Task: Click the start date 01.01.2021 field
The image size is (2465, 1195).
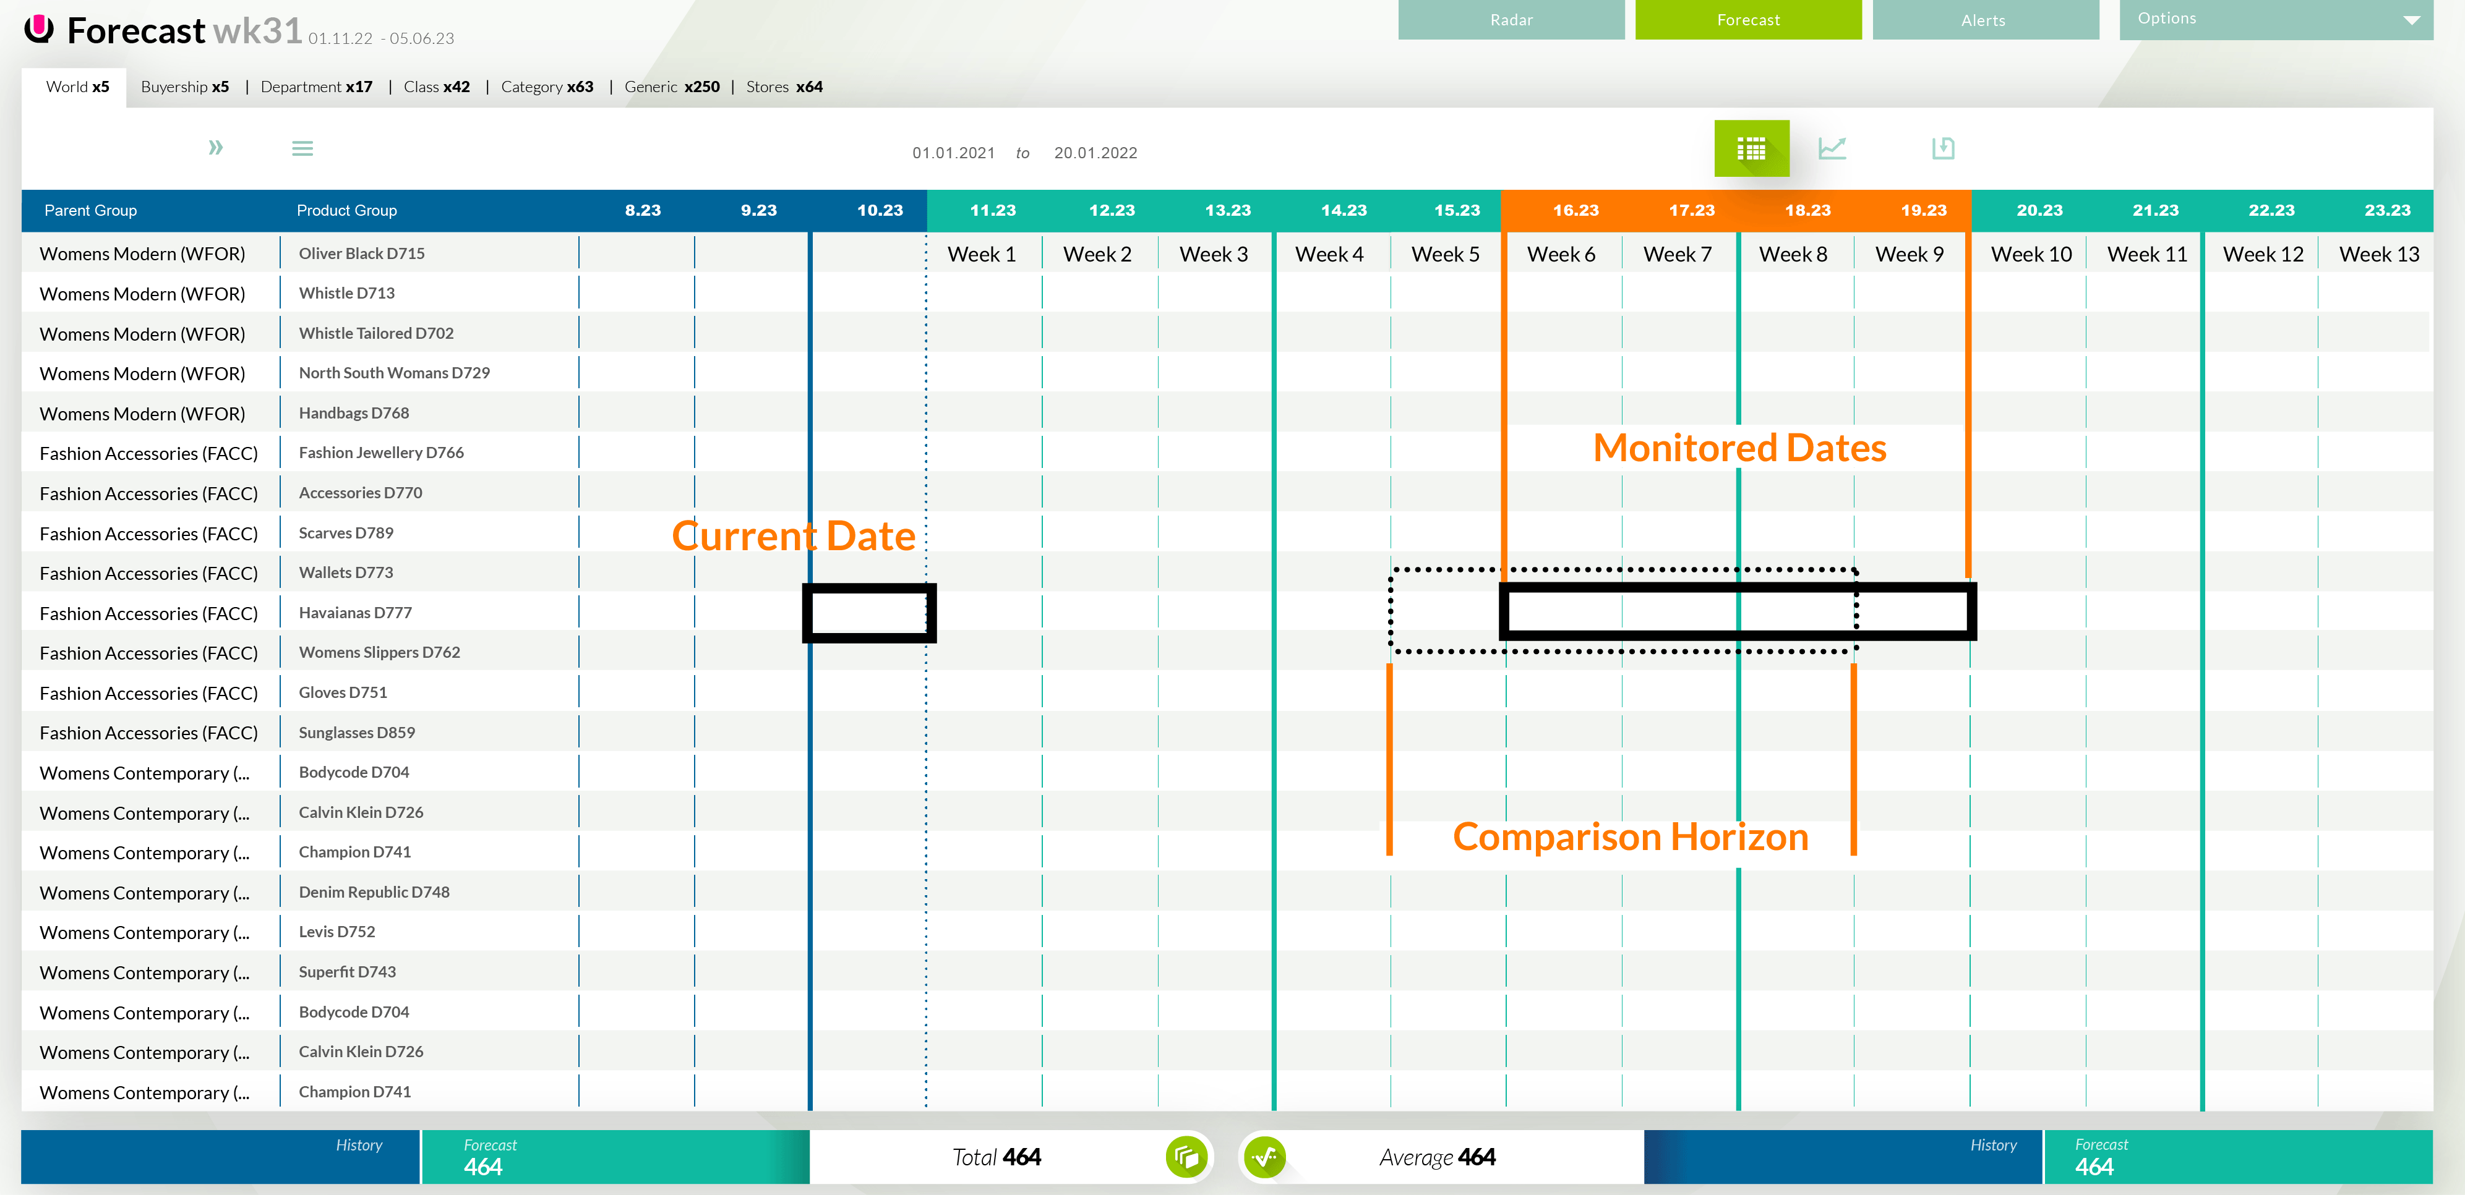Action: coord(953,153)
